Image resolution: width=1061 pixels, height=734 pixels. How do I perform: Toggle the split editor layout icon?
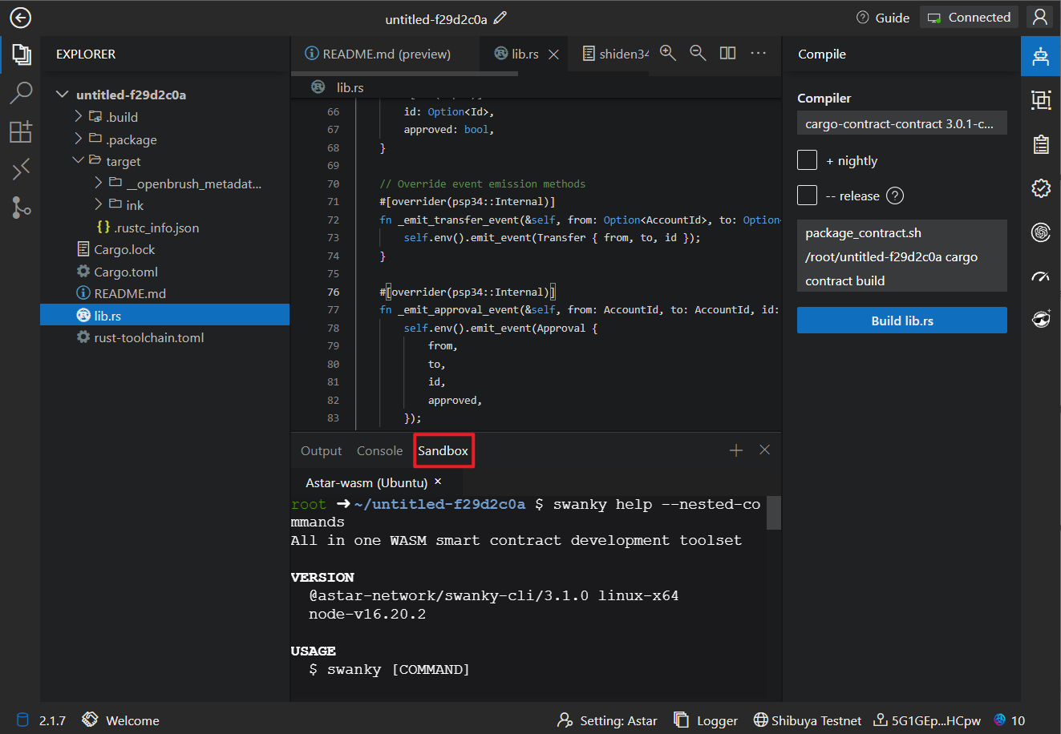click(727, 53)
